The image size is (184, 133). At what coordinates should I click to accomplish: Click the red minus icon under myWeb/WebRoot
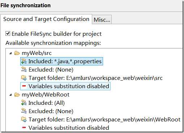[x=24, y=128]
